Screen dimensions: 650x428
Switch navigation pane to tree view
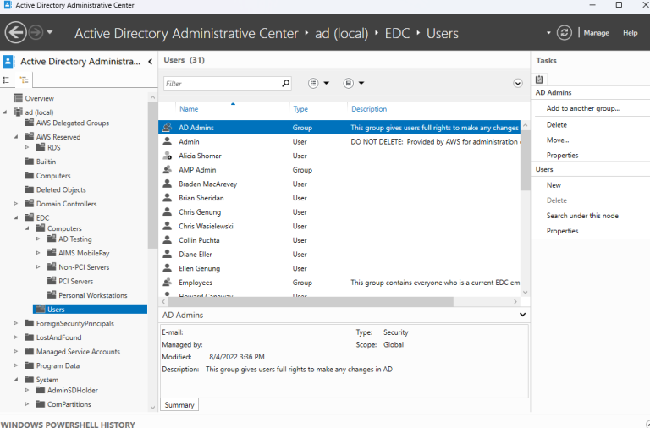(x=24, y=80)
